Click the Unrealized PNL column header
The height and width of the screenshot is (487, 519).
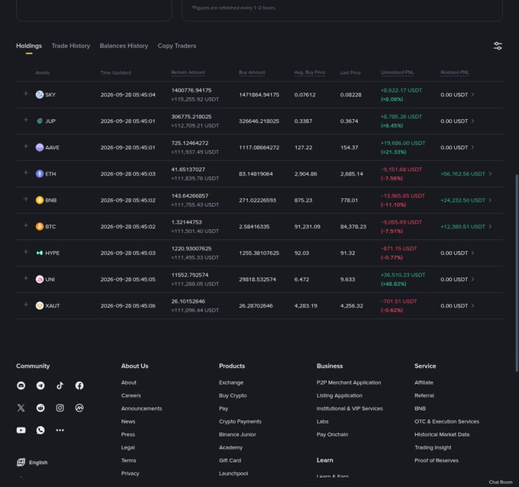[x=397, y=73]
